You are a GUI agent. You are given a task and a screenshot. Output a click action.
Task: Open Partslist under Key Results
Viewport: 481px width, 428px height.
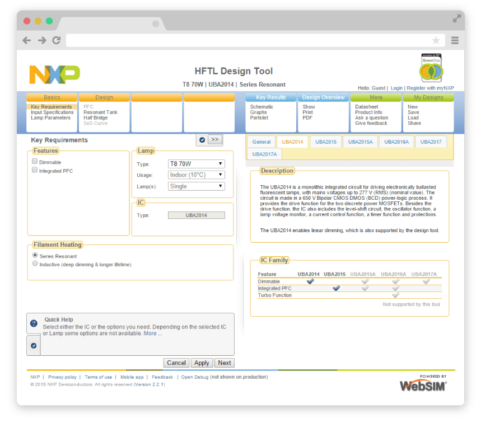tap(259, 117)
